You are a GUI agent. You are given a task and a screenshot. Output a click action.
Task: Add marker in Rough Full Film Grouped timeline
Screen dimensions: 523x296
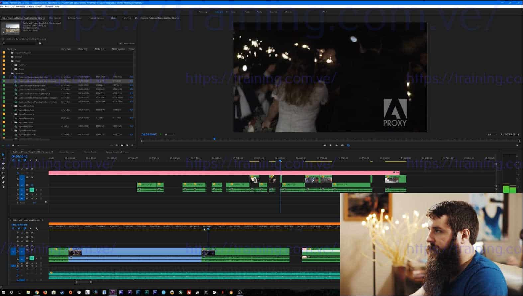31,160
